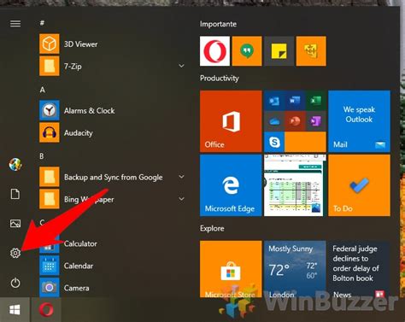This screenshot has height=322, width=405.
Task: Click the Power button icon
Action: click(15, 283)
